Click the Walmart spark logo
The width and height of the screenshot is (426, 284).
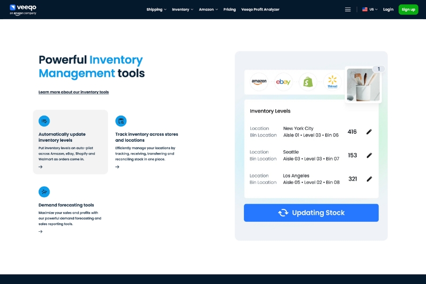(332, 82)
